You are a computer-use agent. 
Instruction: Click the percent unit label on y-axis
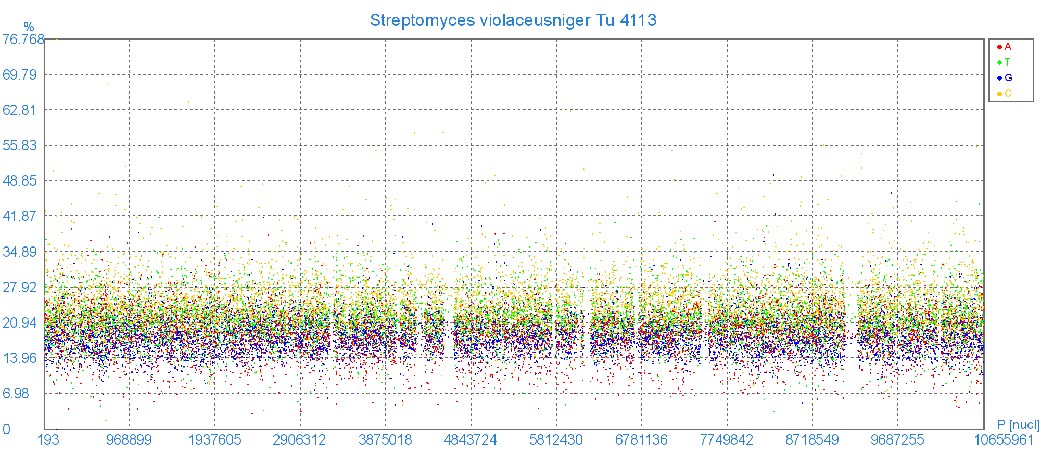point(29,27)
